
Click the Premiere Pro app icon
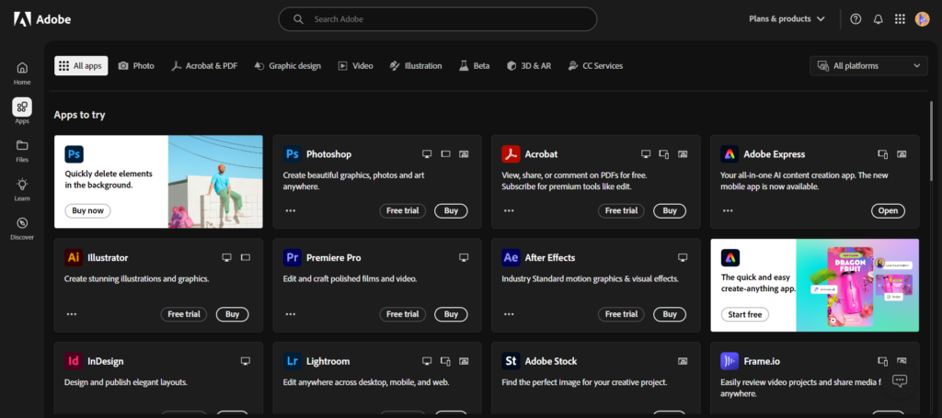pyautogui.click(x=293, y=258)
